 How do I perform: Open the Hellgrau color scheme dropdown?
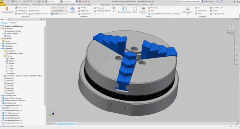(59, 14)
